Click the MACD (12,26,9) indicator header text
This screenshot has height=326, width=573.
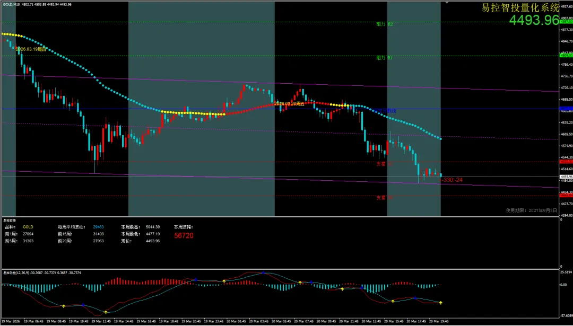point(42,272)
